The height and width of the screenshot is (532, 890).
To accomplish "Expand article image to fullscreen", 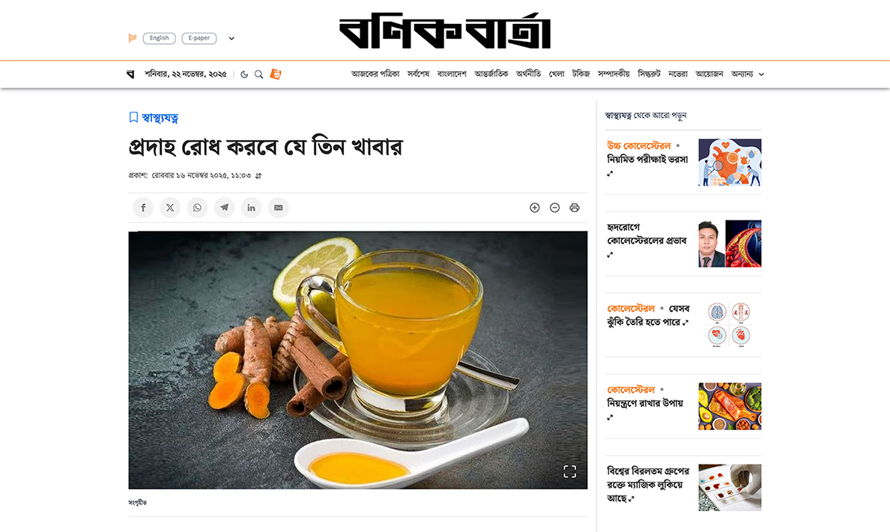I will click(x=570, y=471).
